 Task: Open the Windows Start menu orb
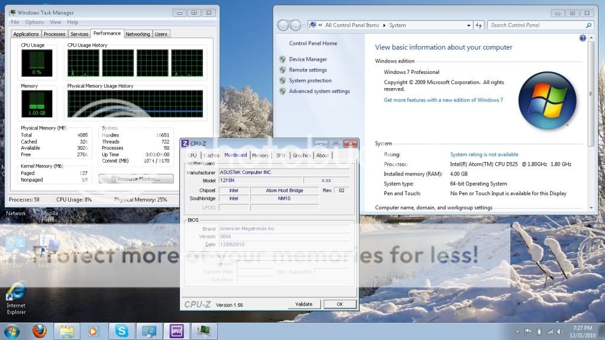click(x=11, y=331)
